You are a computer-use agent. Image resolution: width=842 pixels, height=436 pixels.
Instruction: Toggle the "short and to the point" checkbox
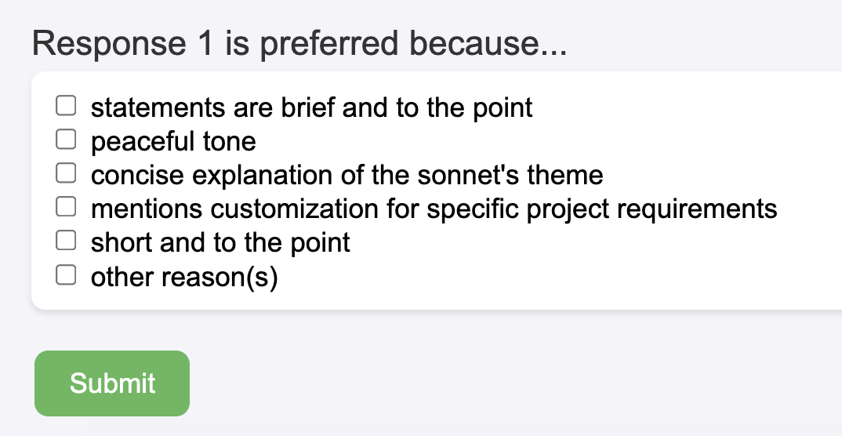point(66,241)
